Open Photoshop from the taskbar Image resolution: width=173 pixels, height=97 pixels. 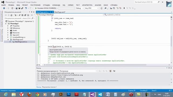(69, 95)
